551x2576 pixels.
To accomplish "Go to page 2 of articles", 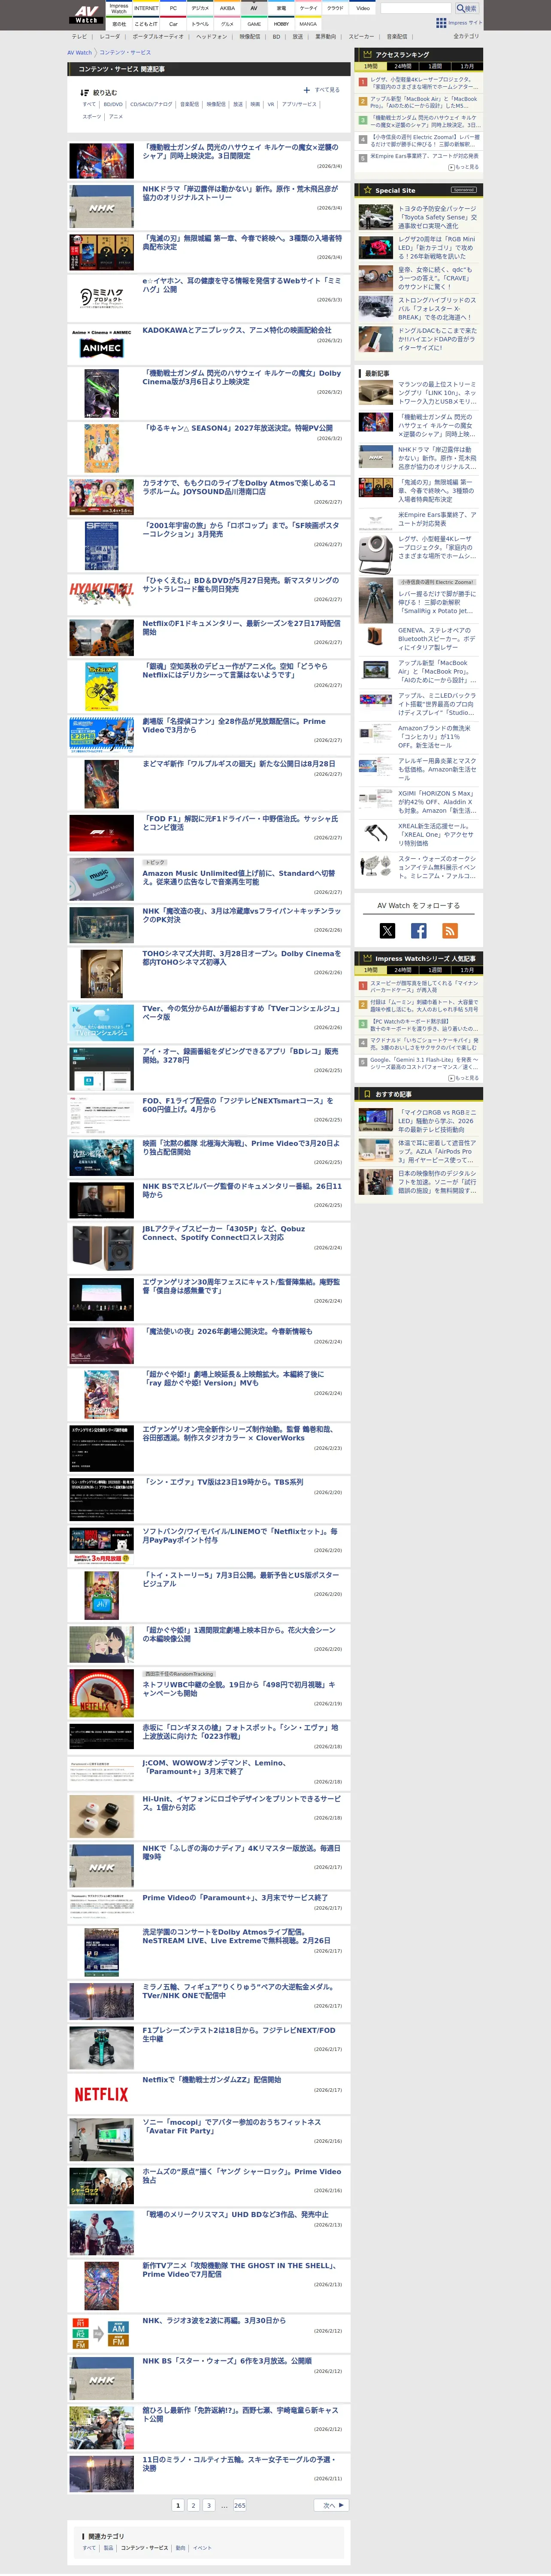I will point(193,2505).
